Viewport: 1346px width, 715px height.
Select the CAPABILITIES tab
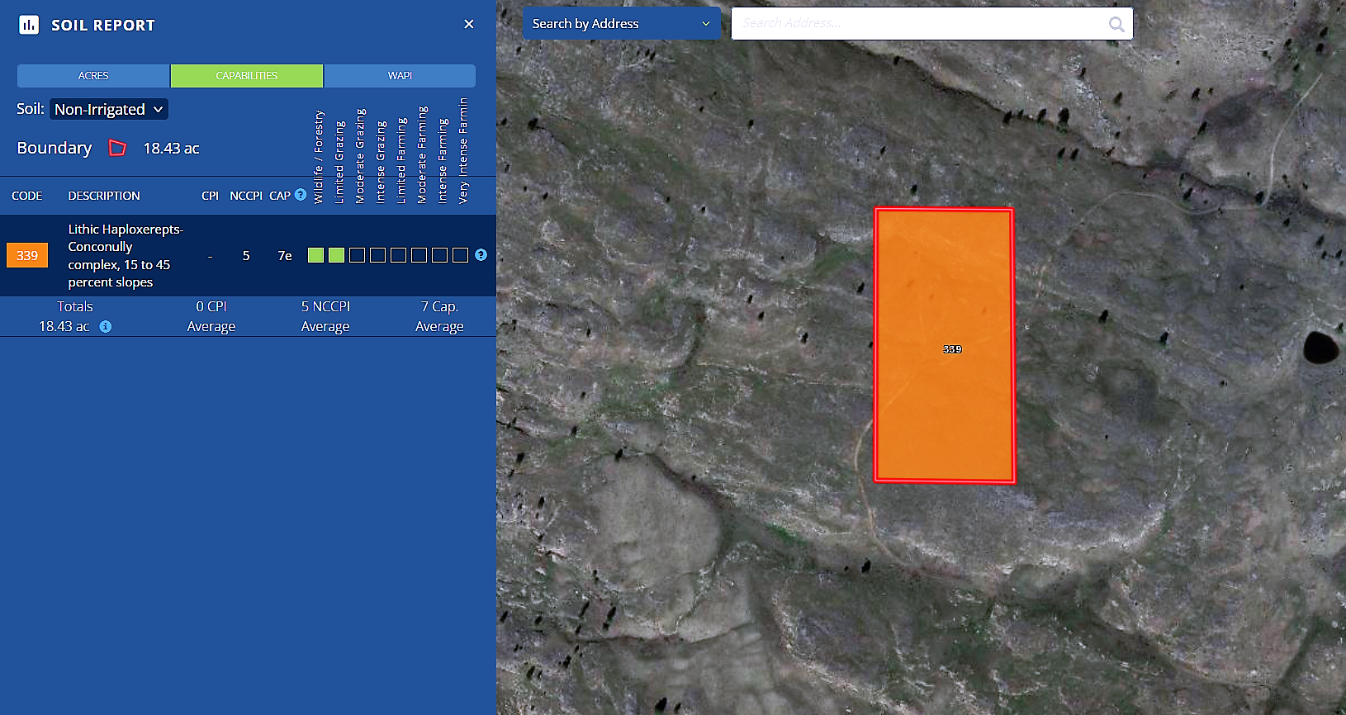[247, 76]
